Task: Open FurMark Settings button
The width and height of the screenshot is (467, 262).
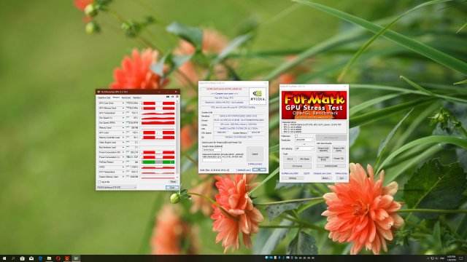Action: click(x=293, y=178)
